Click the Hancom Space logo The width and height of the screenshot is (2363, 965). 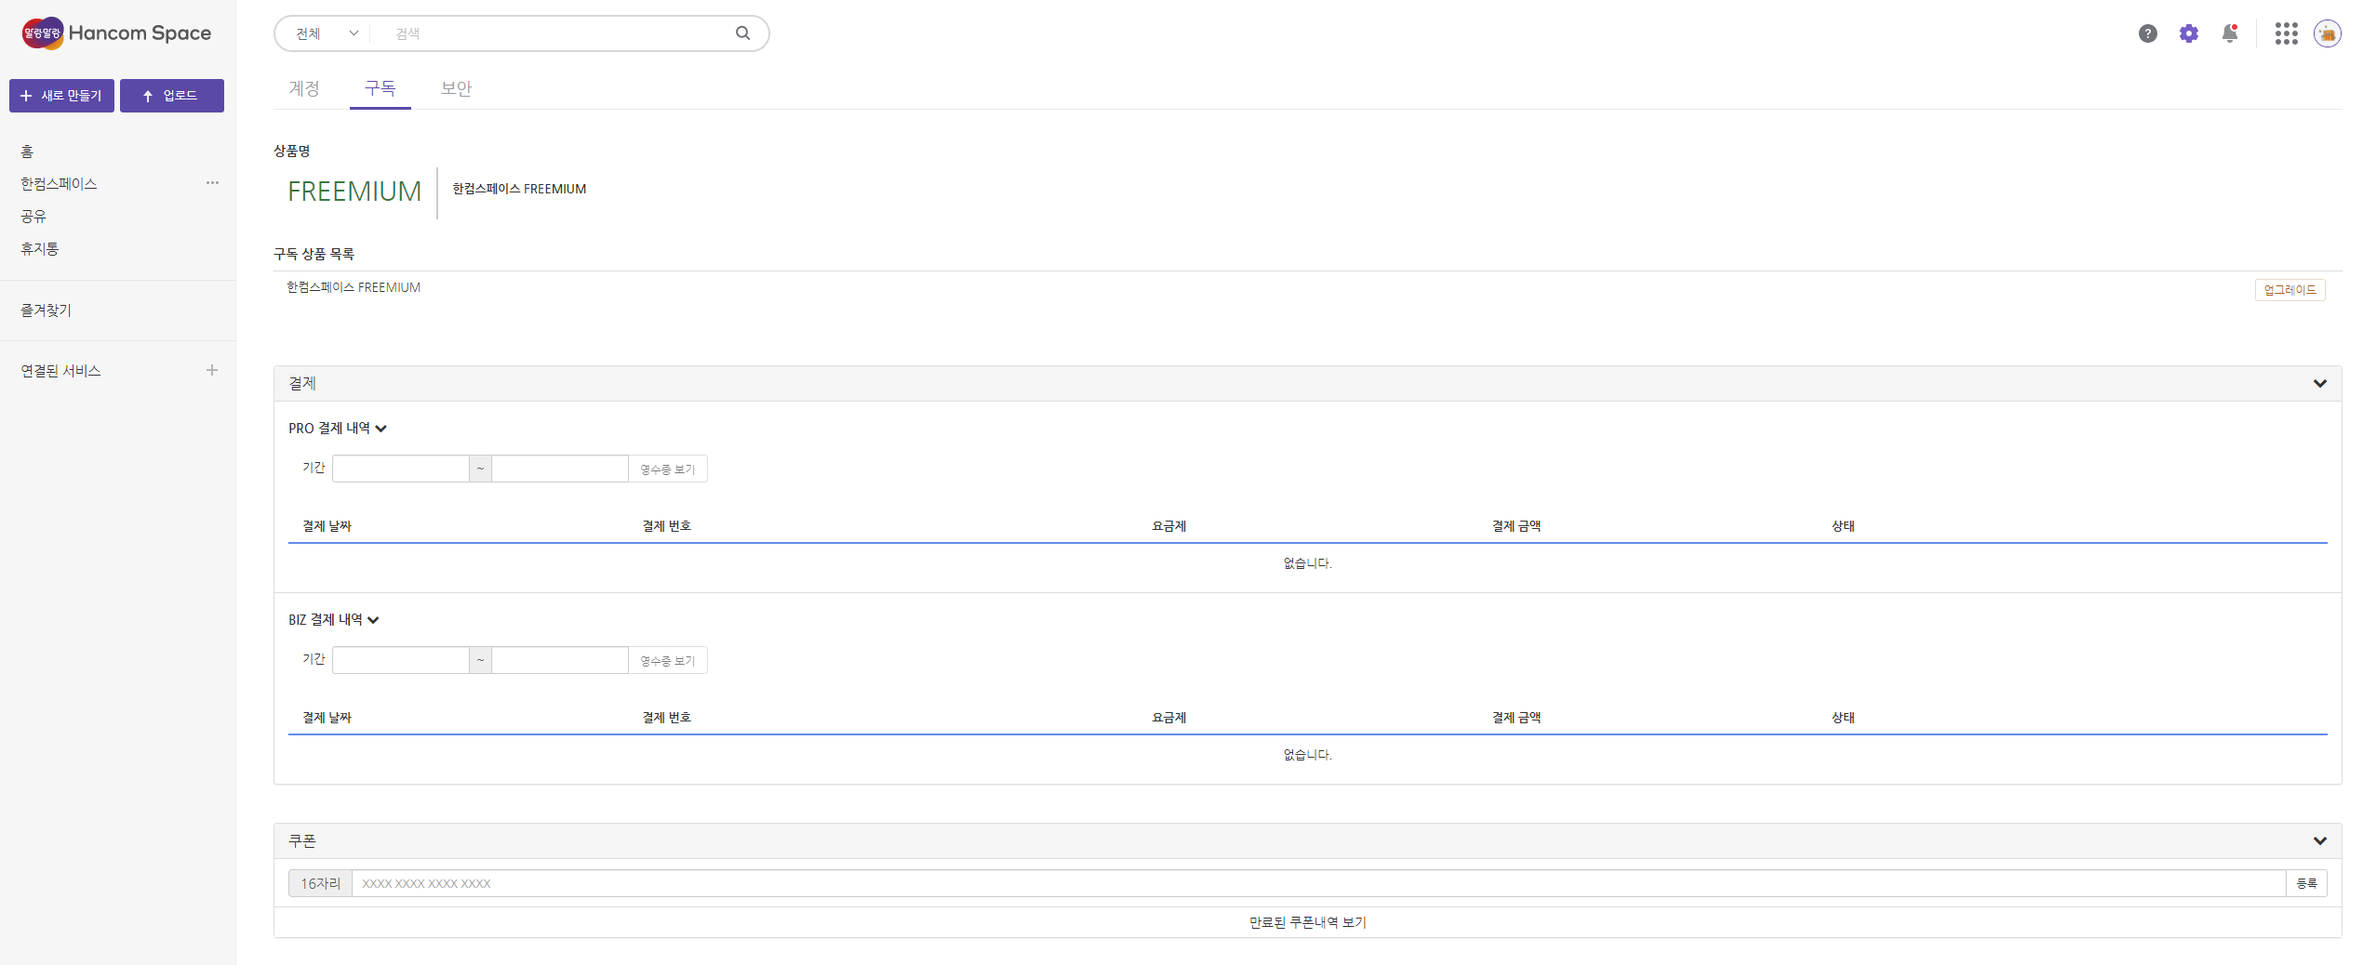pyautogui.click(x=116, y=33)
